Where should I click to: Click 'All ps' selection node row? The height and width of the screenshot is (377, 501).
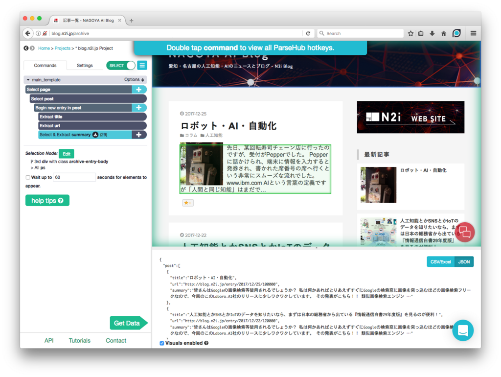point(38,167)
